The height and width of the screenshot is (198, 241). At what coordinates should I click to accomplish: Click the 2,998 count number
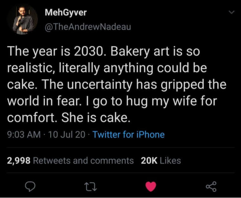point(19,161)
